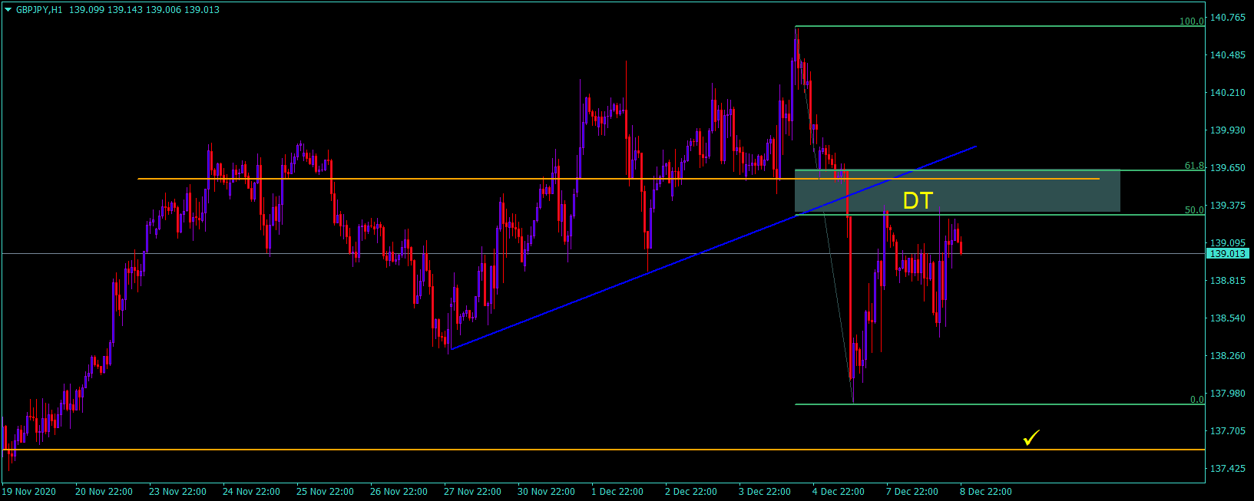
Task: Select the blue ascending trendline
Action: (713, 247)
